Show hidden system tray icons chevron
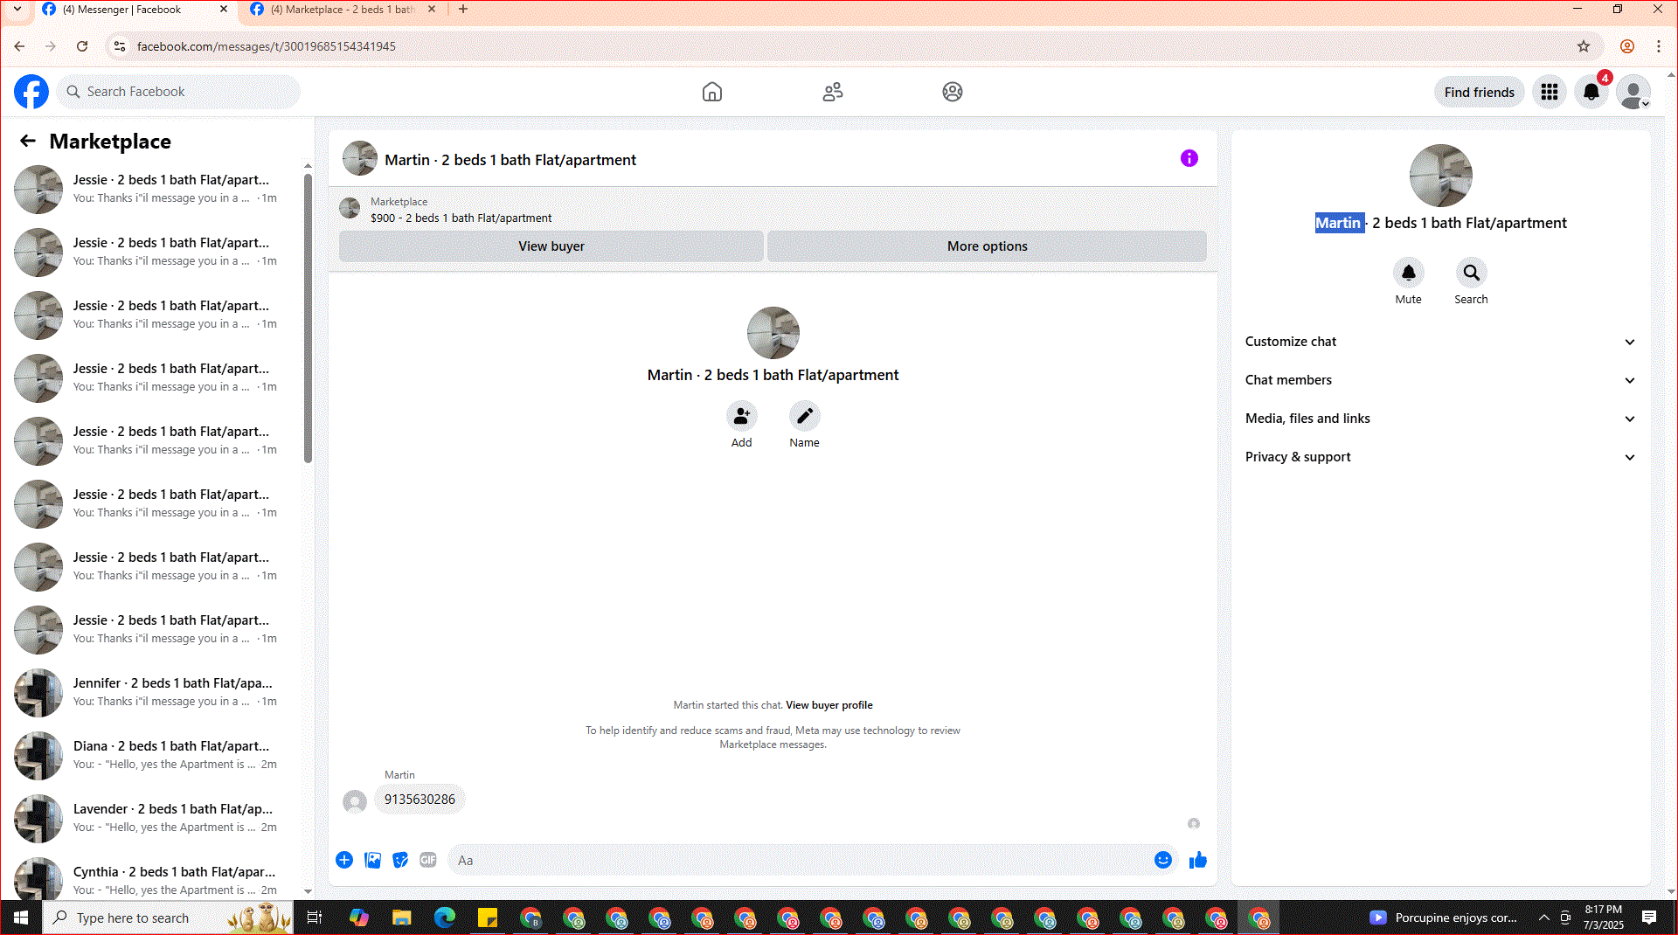Viewport: 1678px width, 935px height. pos(1543,918)
